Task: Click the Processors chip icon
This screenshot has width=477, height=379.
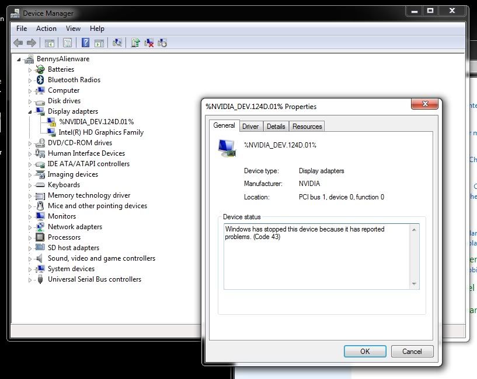Action: click(40, 237)
